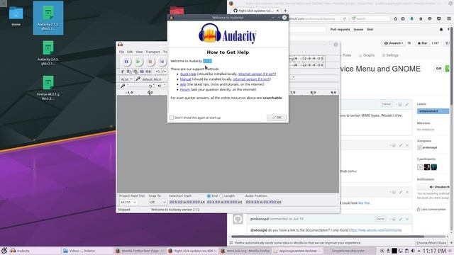Select the Length radio button
Screen dimensions: 454x255
(x=221, y=196)
